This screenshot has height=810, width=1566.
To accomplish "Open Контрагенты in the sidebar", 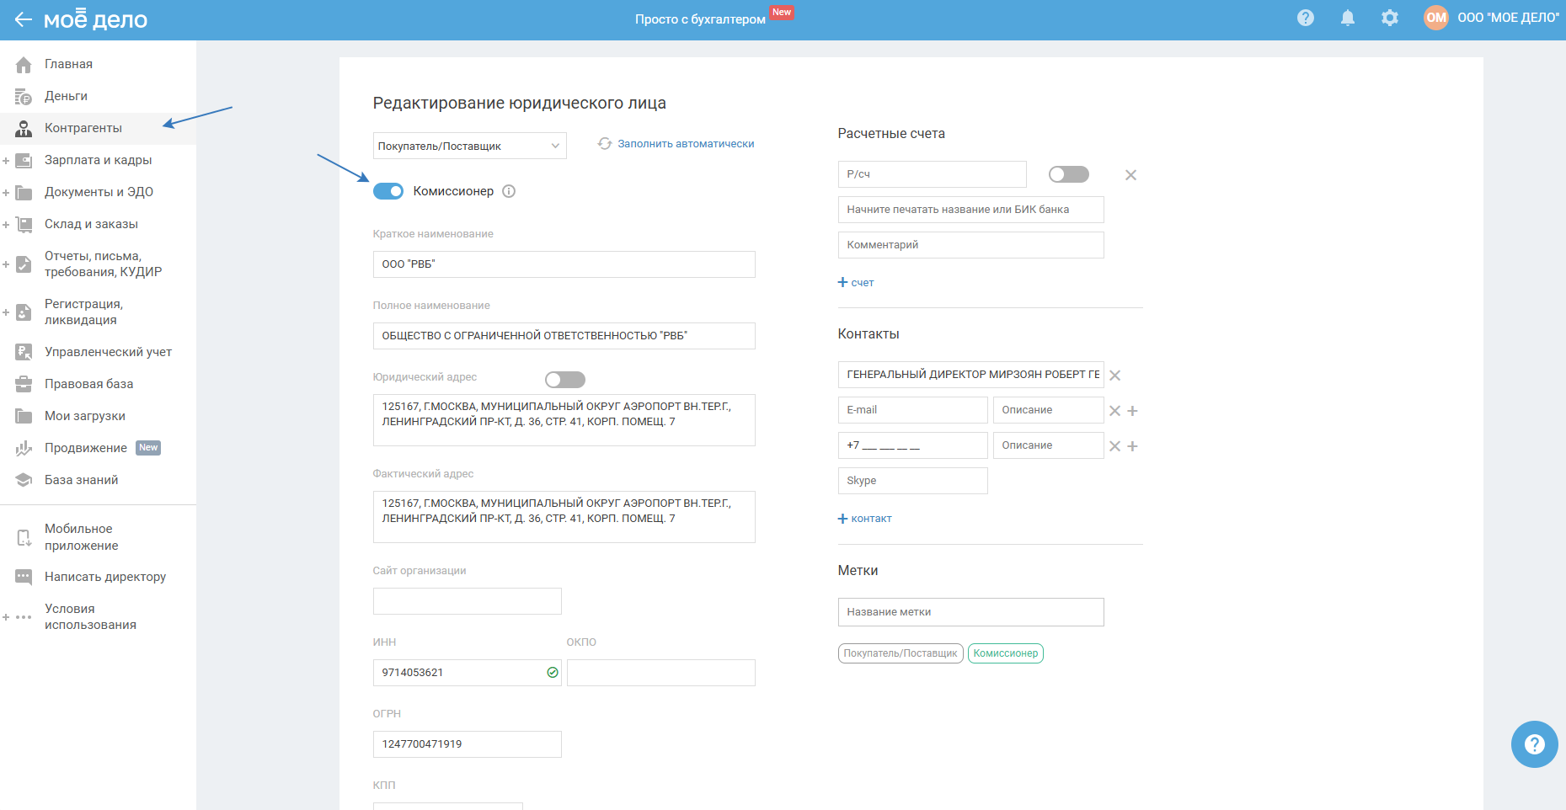I will (83, 128).
